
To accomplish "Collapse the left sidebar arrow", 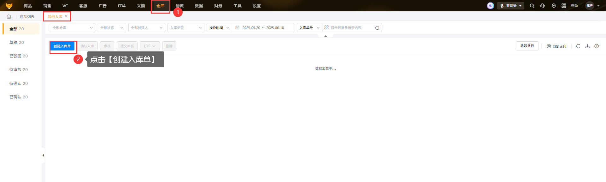I will (x=43, y=155).
